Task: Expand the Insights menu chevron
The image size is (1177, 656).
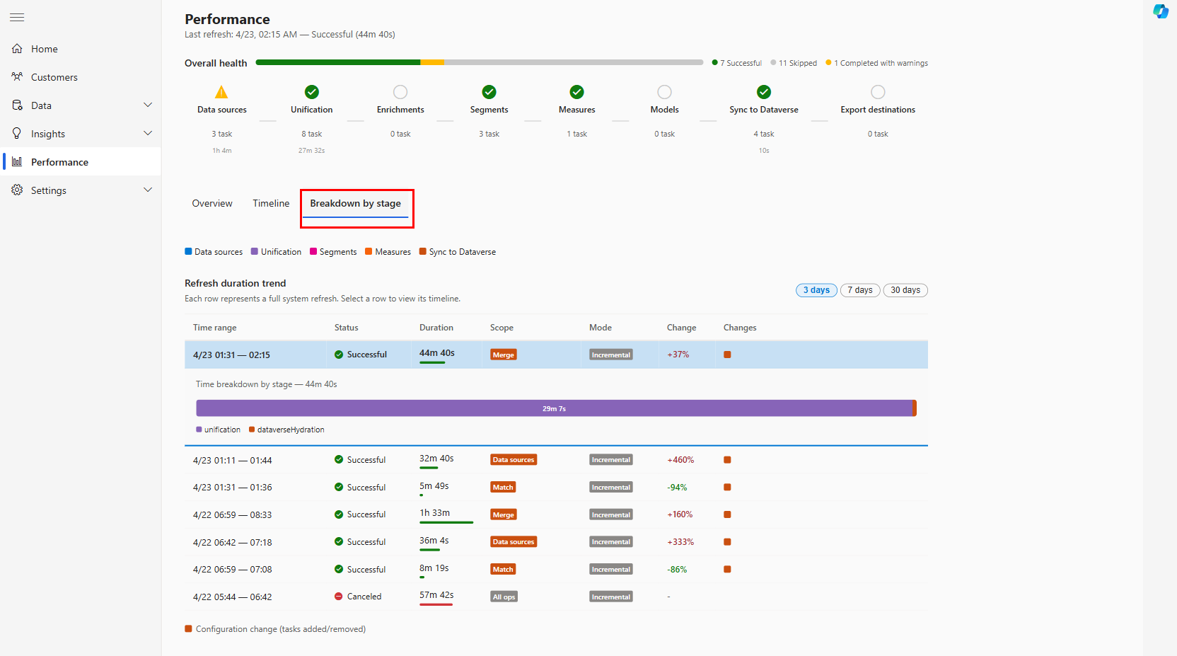Action: 148,133
